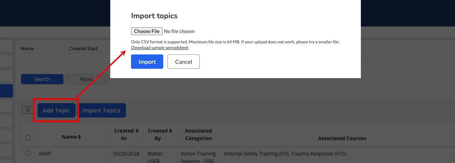The width and height of the screenshot is (455, 163).
Task: Check the AEMT row checkbox
Action: (28, 153)
